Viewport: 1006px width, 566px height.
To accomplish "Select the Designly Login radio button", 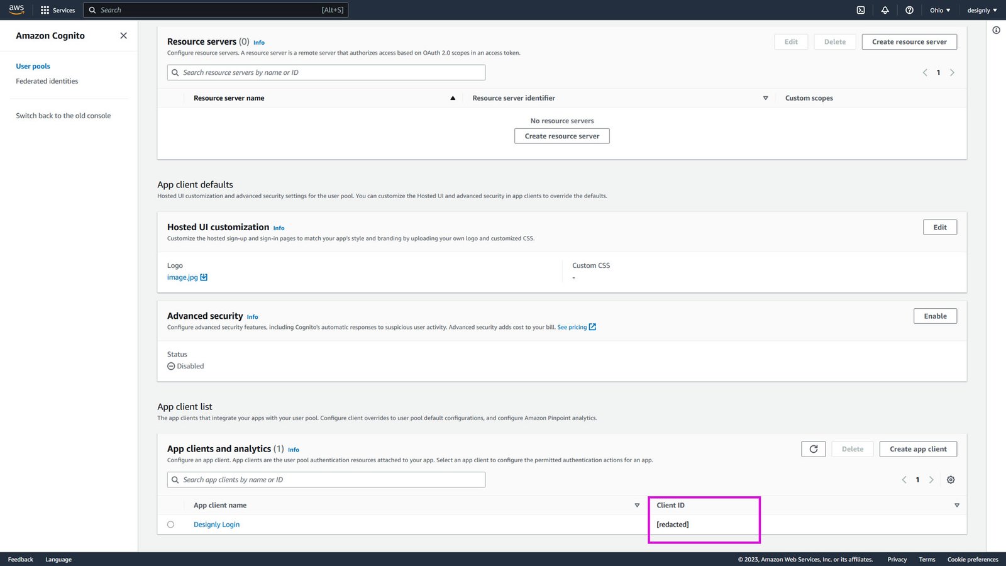I will coord(170,524).
